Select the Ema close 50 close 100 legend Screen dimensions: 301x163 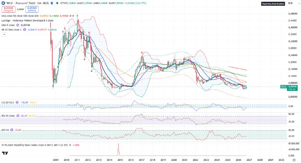click(20, 16)
